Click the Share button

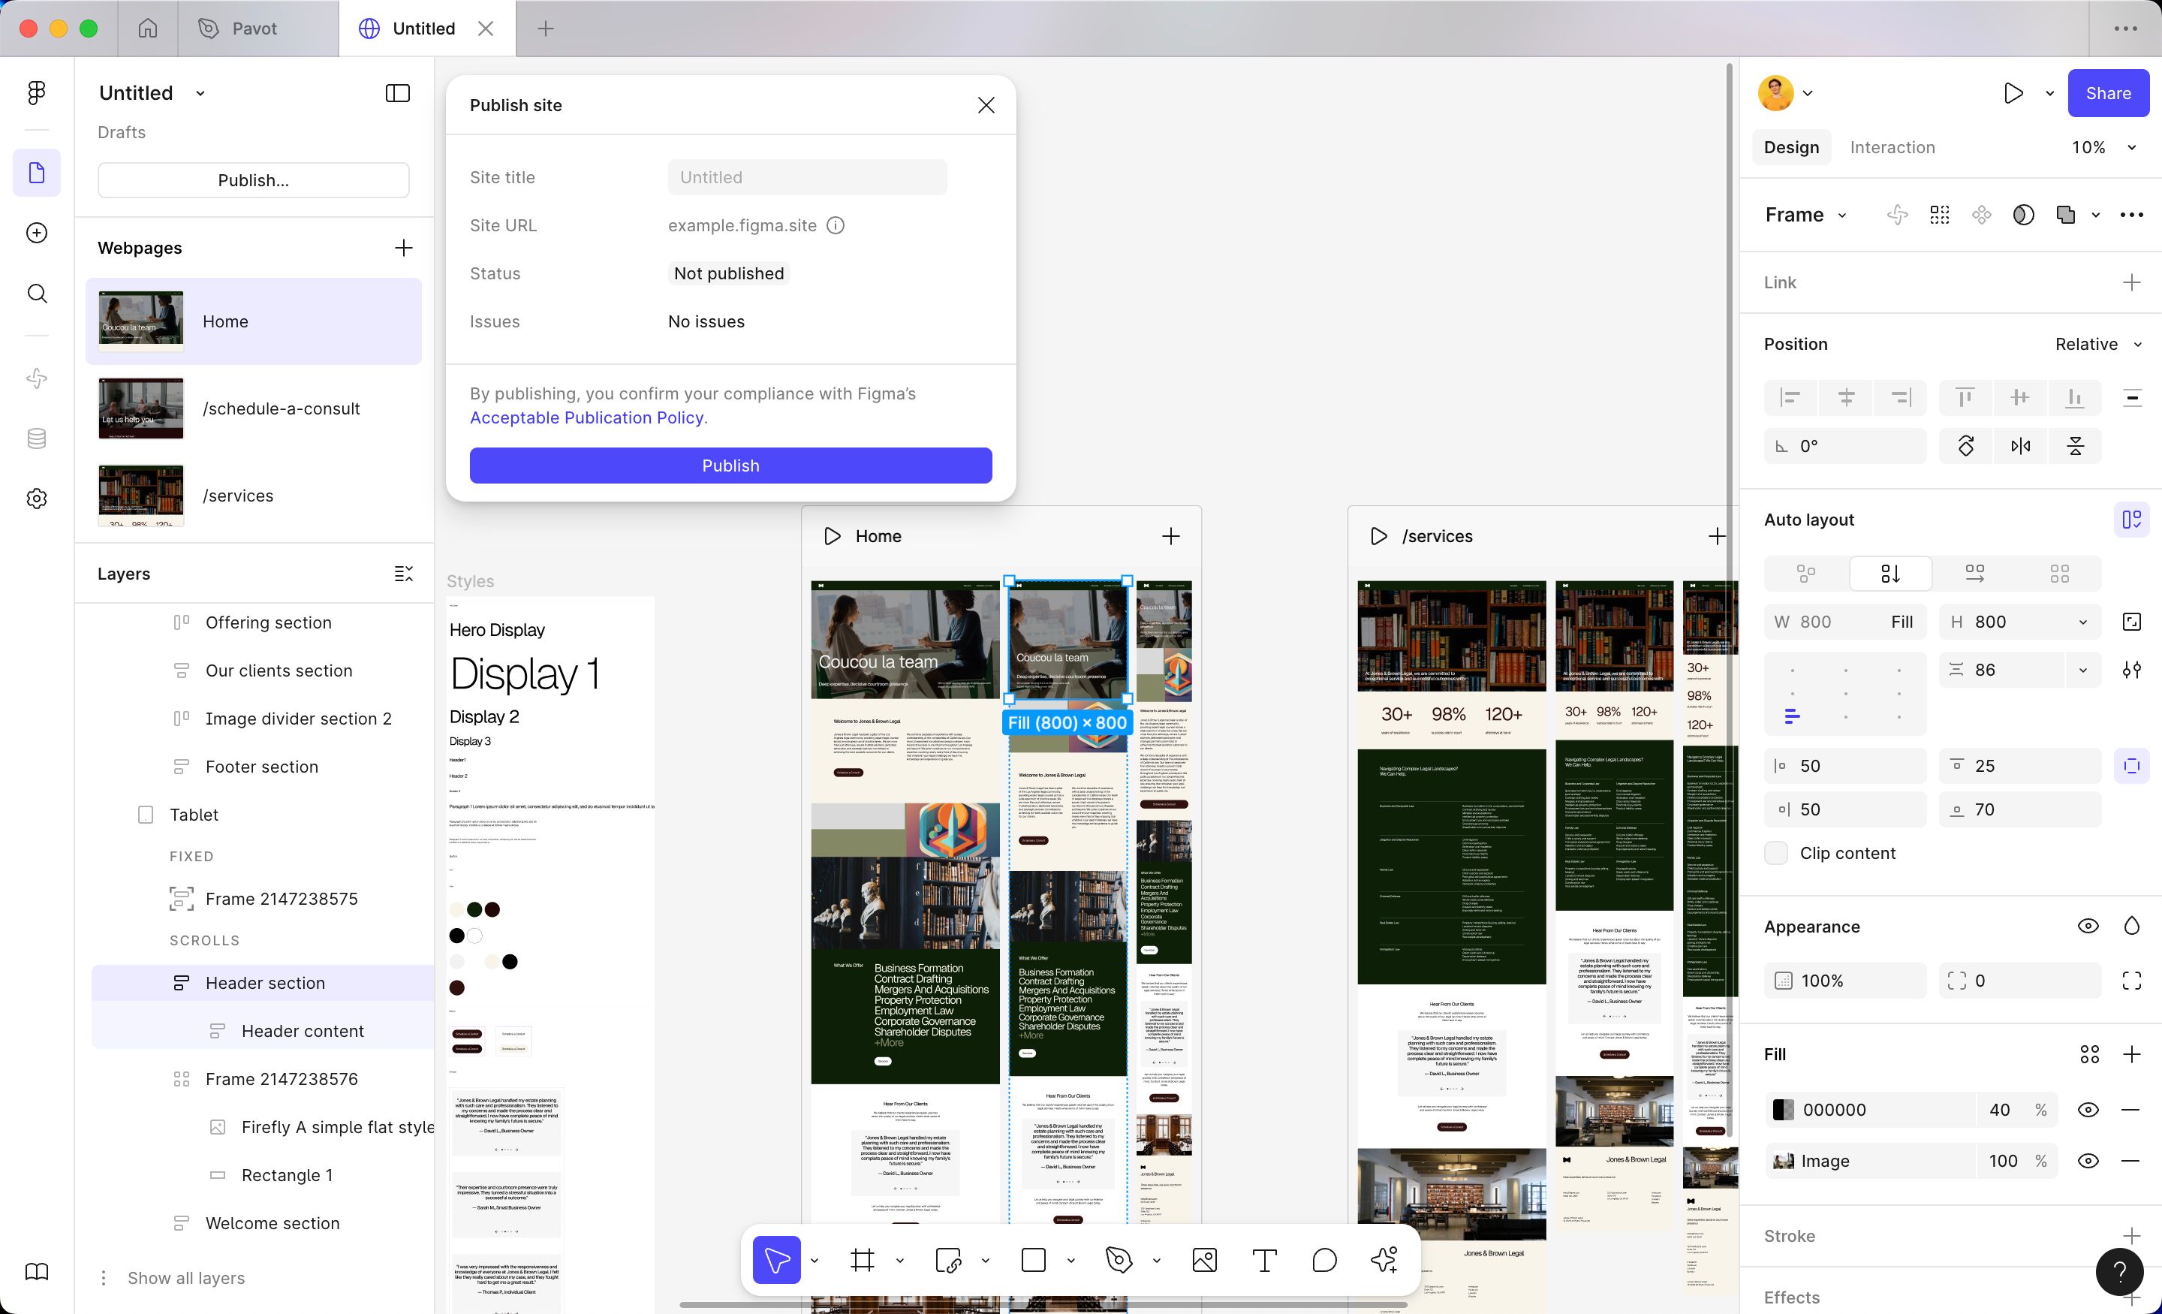coord(2108,93)
